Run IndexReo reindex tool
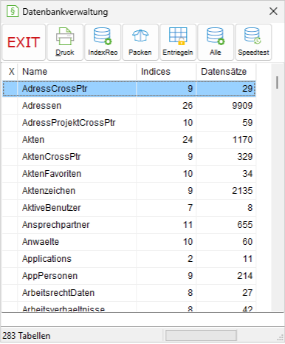285x344 pixels. click(103, 42)
